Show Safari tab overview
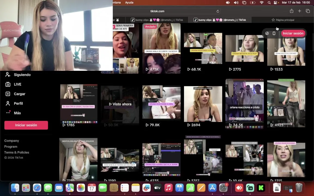Viewport: 314px width, 196px height. [308, 11]
